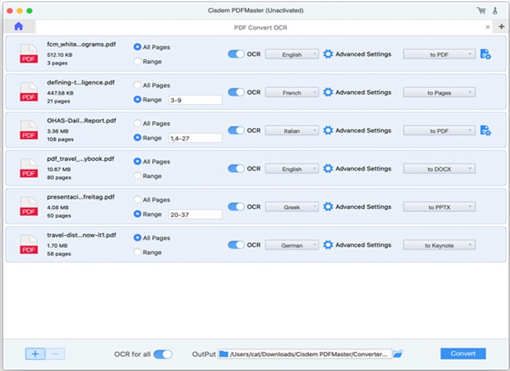
Task: Click the page range field showing 1,4-27
Action: pyautogui.click(x=194, y=137)
